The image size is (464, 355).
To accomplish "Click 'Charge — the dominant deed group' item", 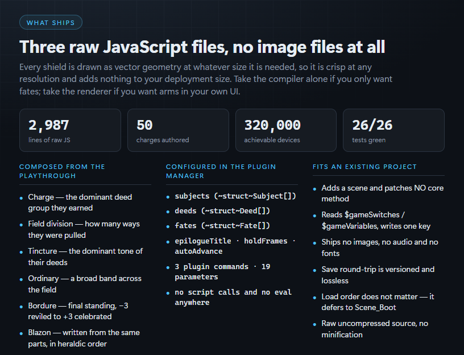I will [80, 203].
